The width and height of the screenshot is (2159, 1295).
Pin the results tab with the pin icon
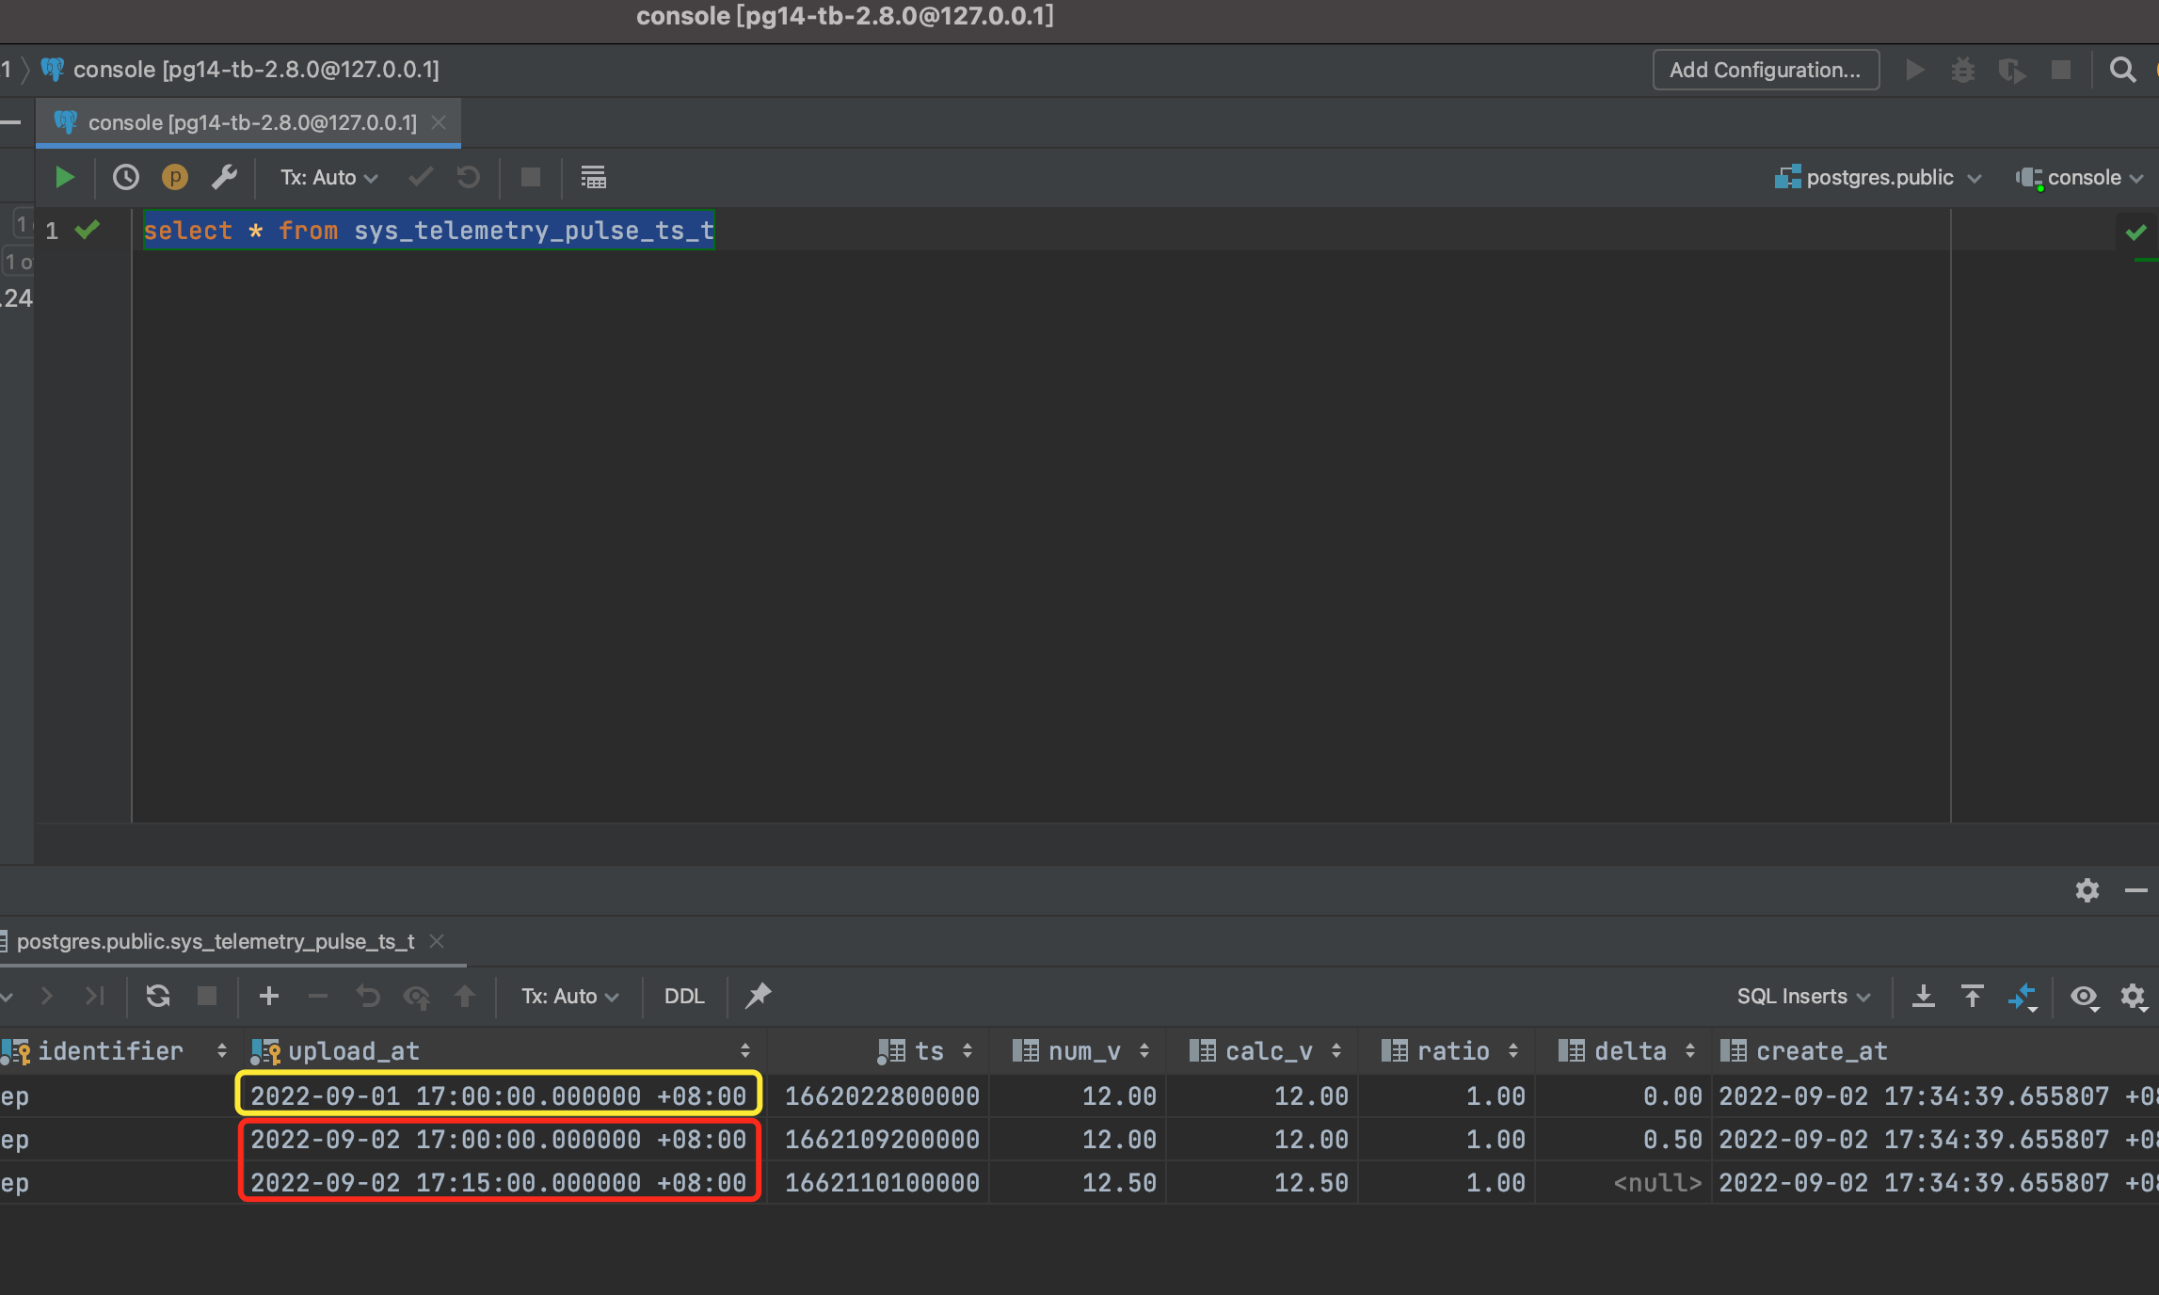pos(758,996)
